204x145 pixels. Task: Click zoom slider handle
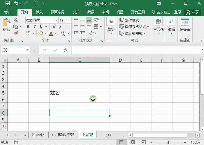[x=168, y=142]
